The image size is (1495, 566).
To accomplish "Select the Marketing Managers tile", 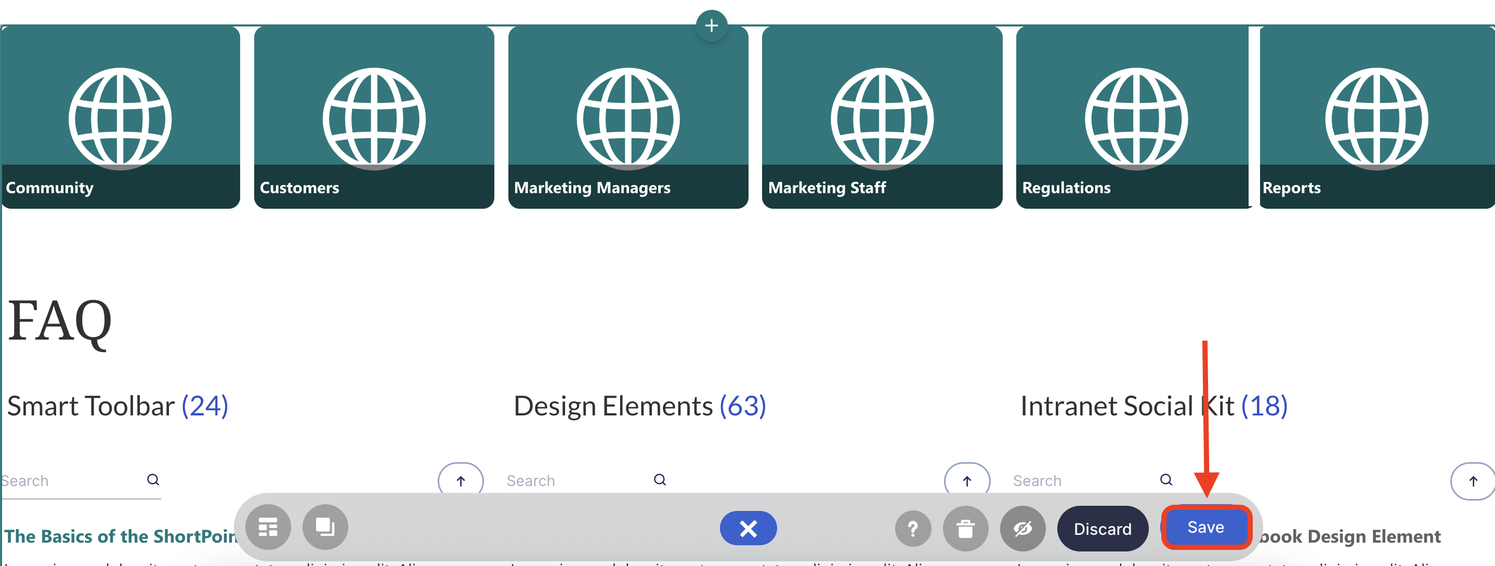I will 628,118.
